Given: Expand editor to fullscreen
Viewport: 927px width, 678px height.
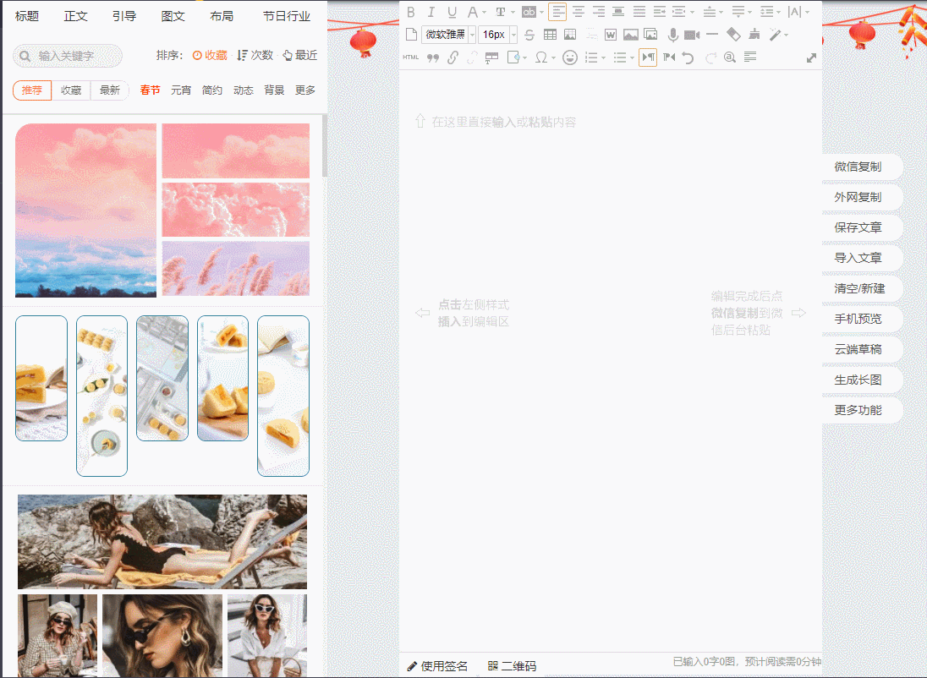Looking at the screenshot, I should coord(812,57).
